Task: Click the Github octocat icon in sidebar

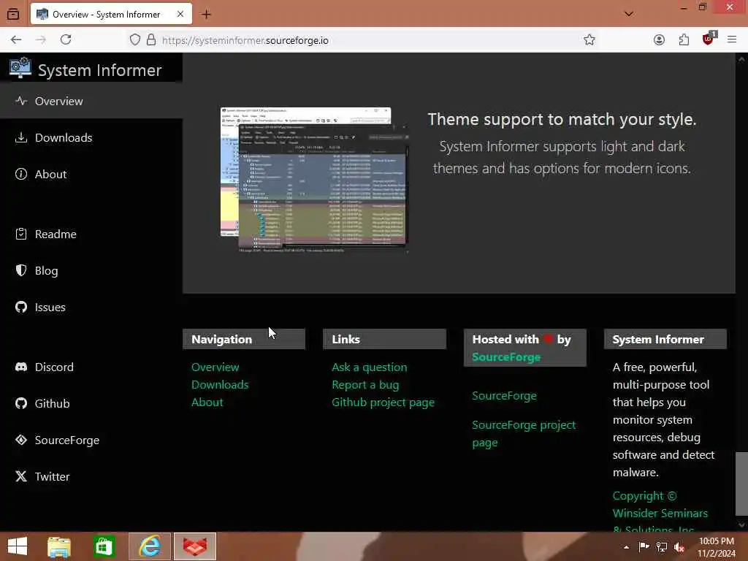Action: click(21, 403)
